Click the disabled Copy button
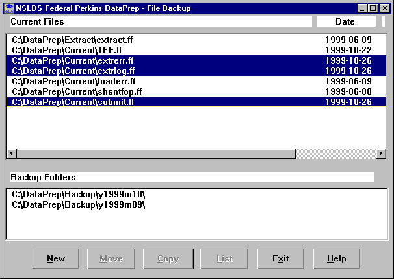This screenshot has width=394, height=279. (168, 259)
